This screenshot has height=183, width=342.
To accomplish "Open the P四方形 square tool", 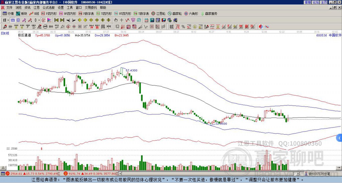I will point(49,13).
